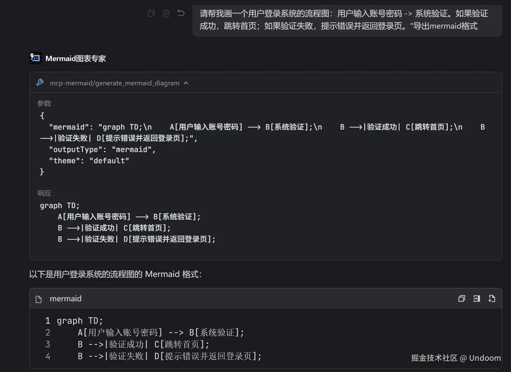Viewport: 511px width, 372px height.
Task: Click line 1 'graph TD;' in code block
Action: coord(80,321)
